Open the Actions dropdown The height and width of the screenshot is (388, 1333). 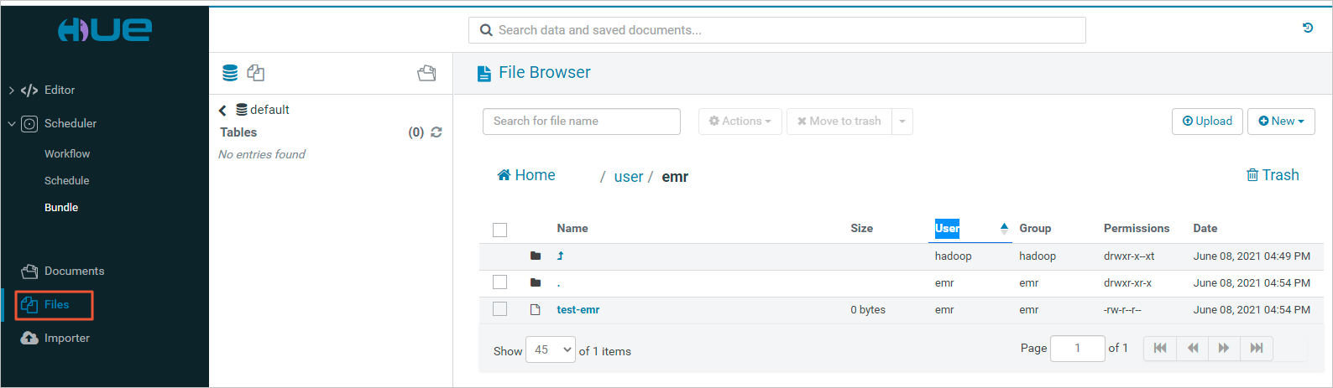point(740,122)
